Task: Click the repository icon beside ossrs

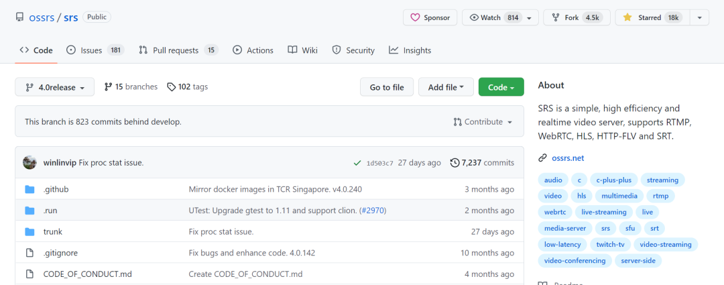Action: pos(19,17)
